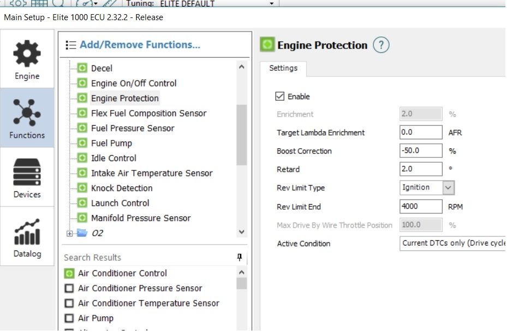Click the pin icon in Search Results
The height and width of the screenshot is (336, 507).
pyautogui.click(x=239, y=258)
